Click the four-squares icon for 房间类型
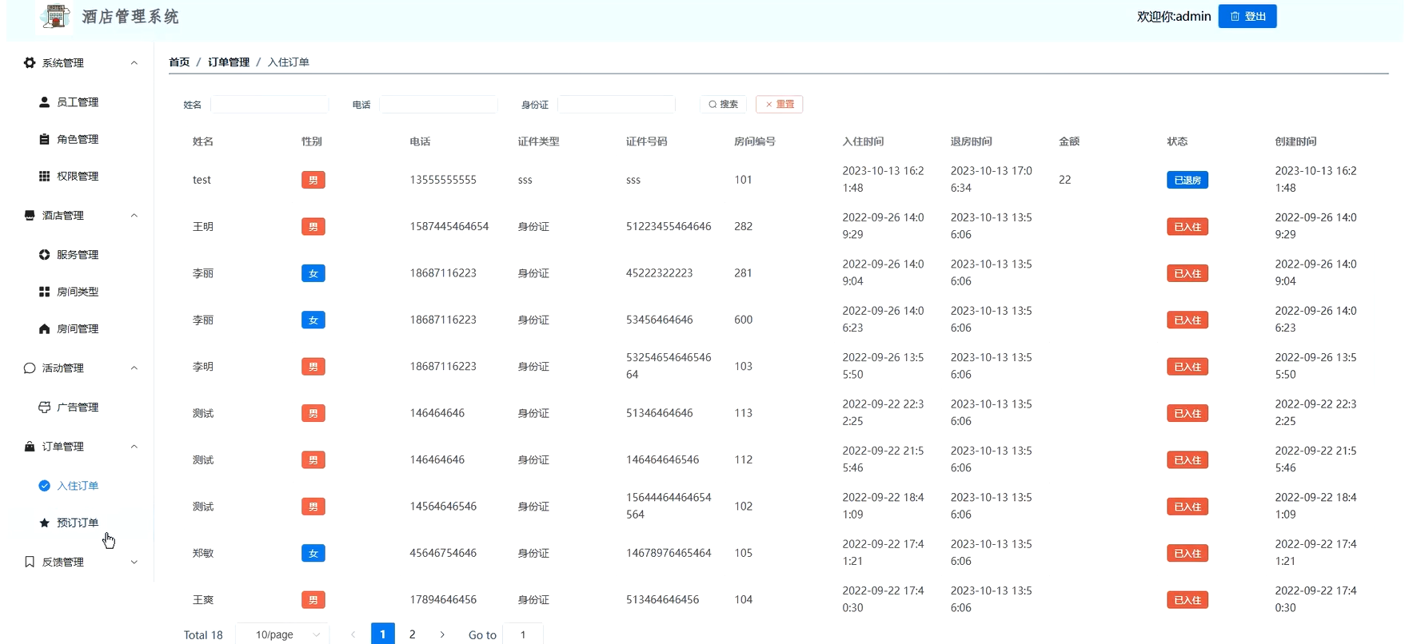 pos(44,292)
